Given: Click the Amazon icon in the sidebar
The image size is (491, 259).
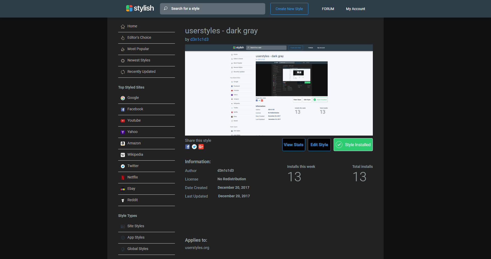Looking at the screenshot, I should pyautogui.click(x=123, y=143).
